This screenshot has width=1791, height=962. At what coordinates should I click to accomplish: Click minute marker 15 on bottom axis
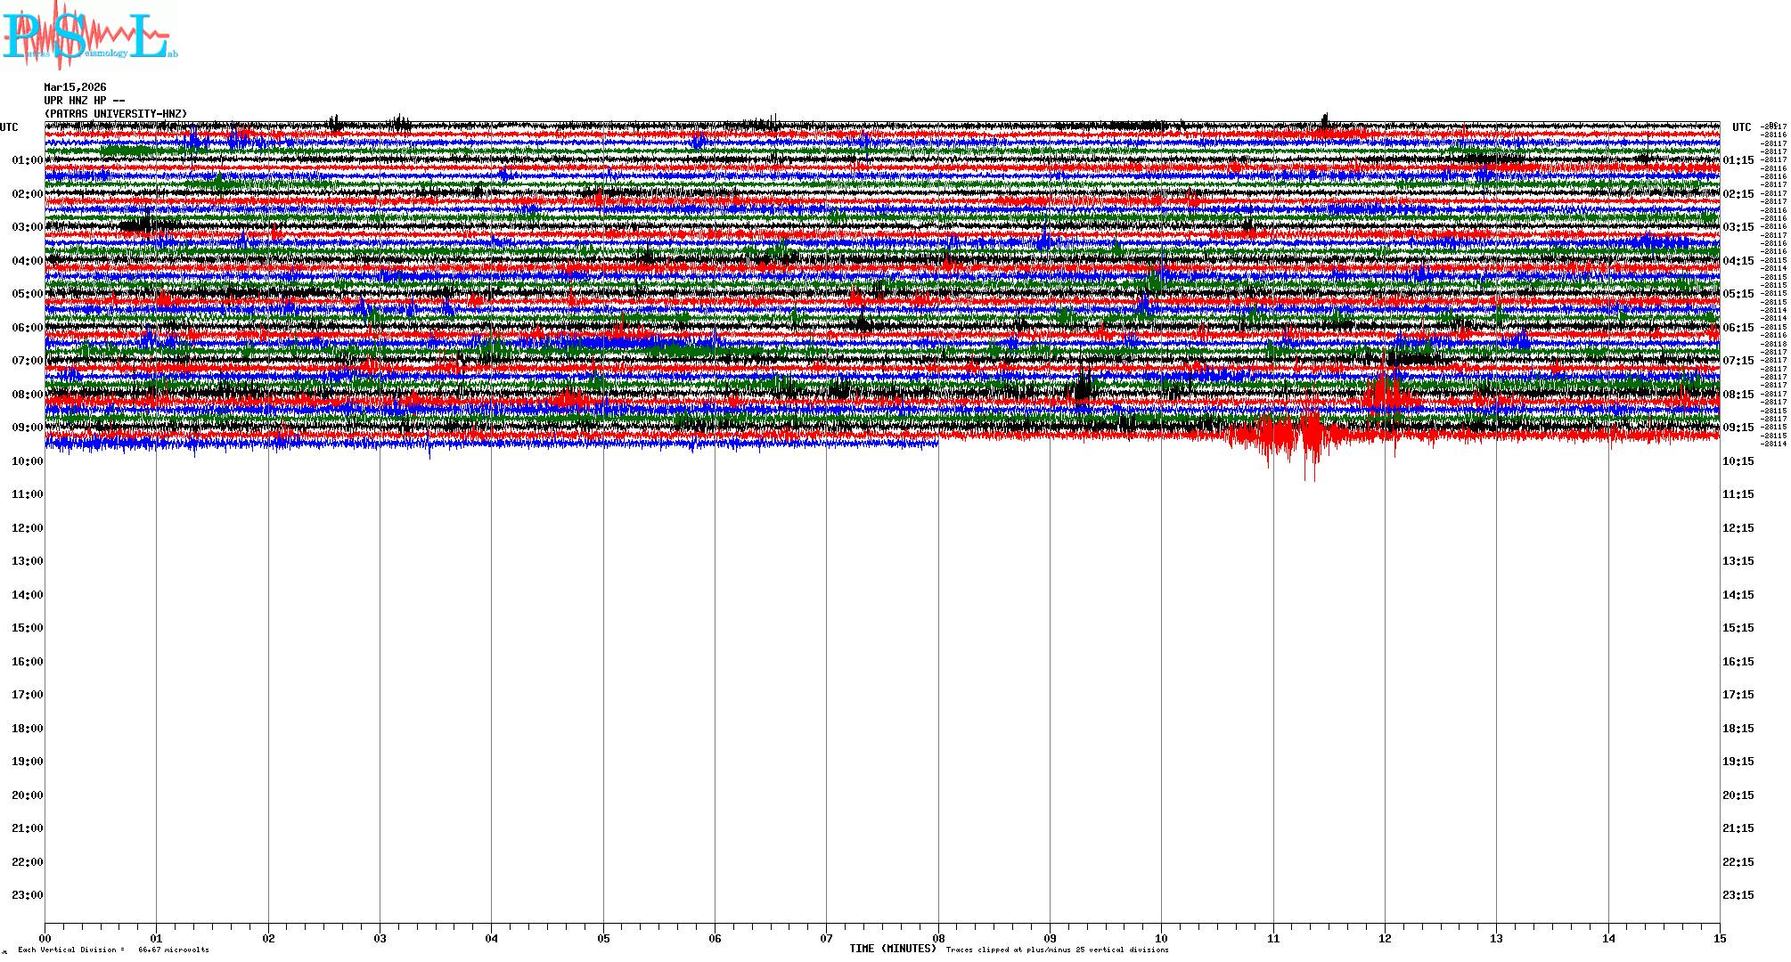(1720, 938)
